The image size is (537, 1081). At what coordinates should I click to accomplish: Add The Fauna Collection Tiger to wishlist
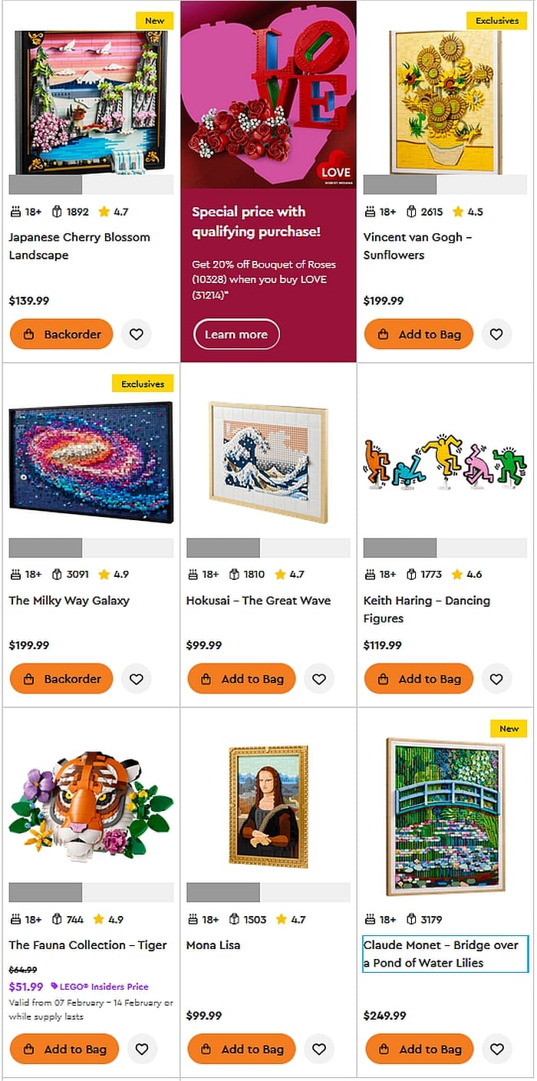pos(142,1049)
